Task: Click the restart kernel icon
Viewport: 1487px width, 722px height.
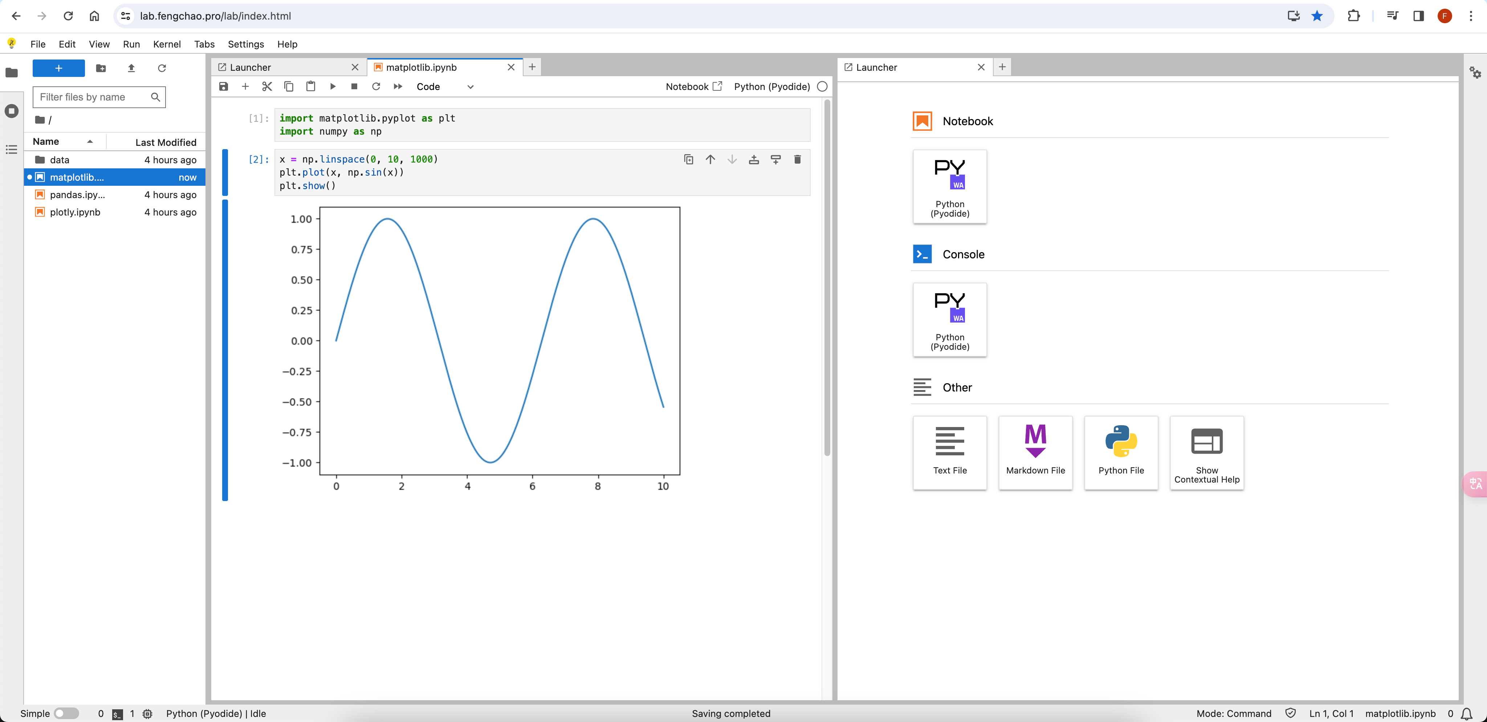Action: tap(375, 86)
